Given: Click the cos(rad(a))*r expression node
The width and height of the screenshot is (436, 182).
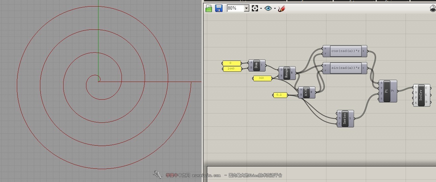Looking at the screenshot, I should pos(345,51).
